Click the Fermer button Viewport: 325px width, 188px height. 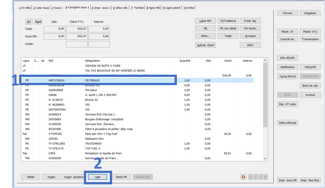pos(288,13)
